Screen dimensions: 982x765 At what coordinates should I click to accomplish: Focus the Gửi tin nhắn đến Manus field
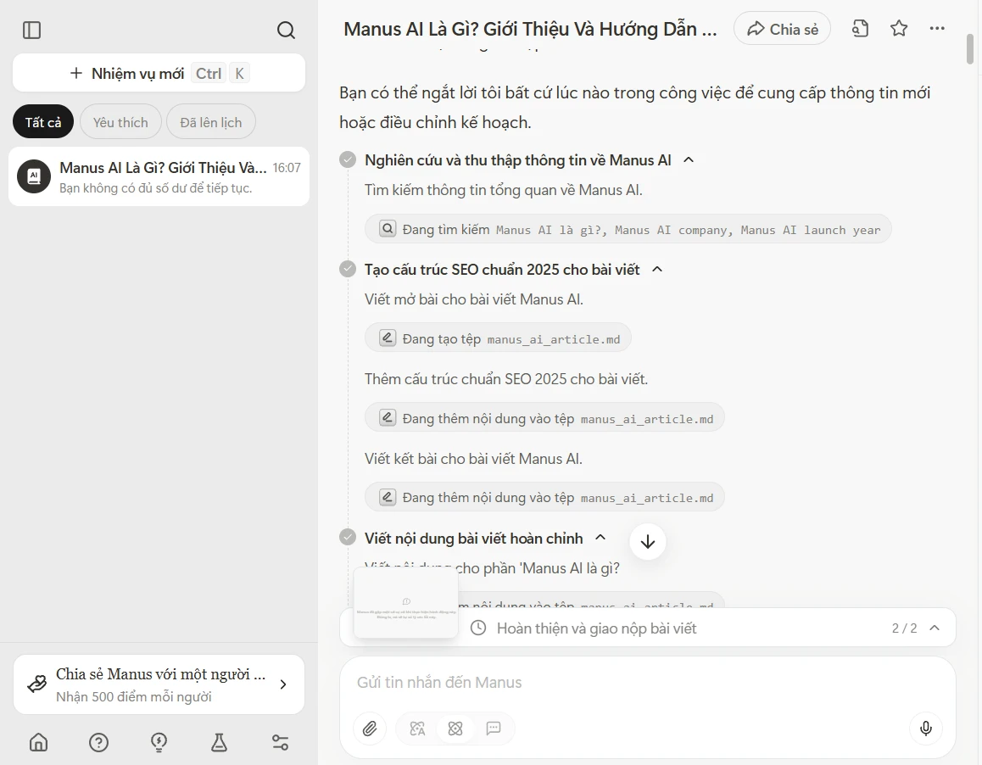coord(648,682)
